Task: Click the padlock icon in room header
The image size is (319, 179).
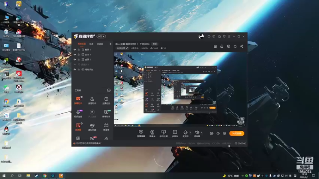Action: pyautogui.click(x=222, y=46)
